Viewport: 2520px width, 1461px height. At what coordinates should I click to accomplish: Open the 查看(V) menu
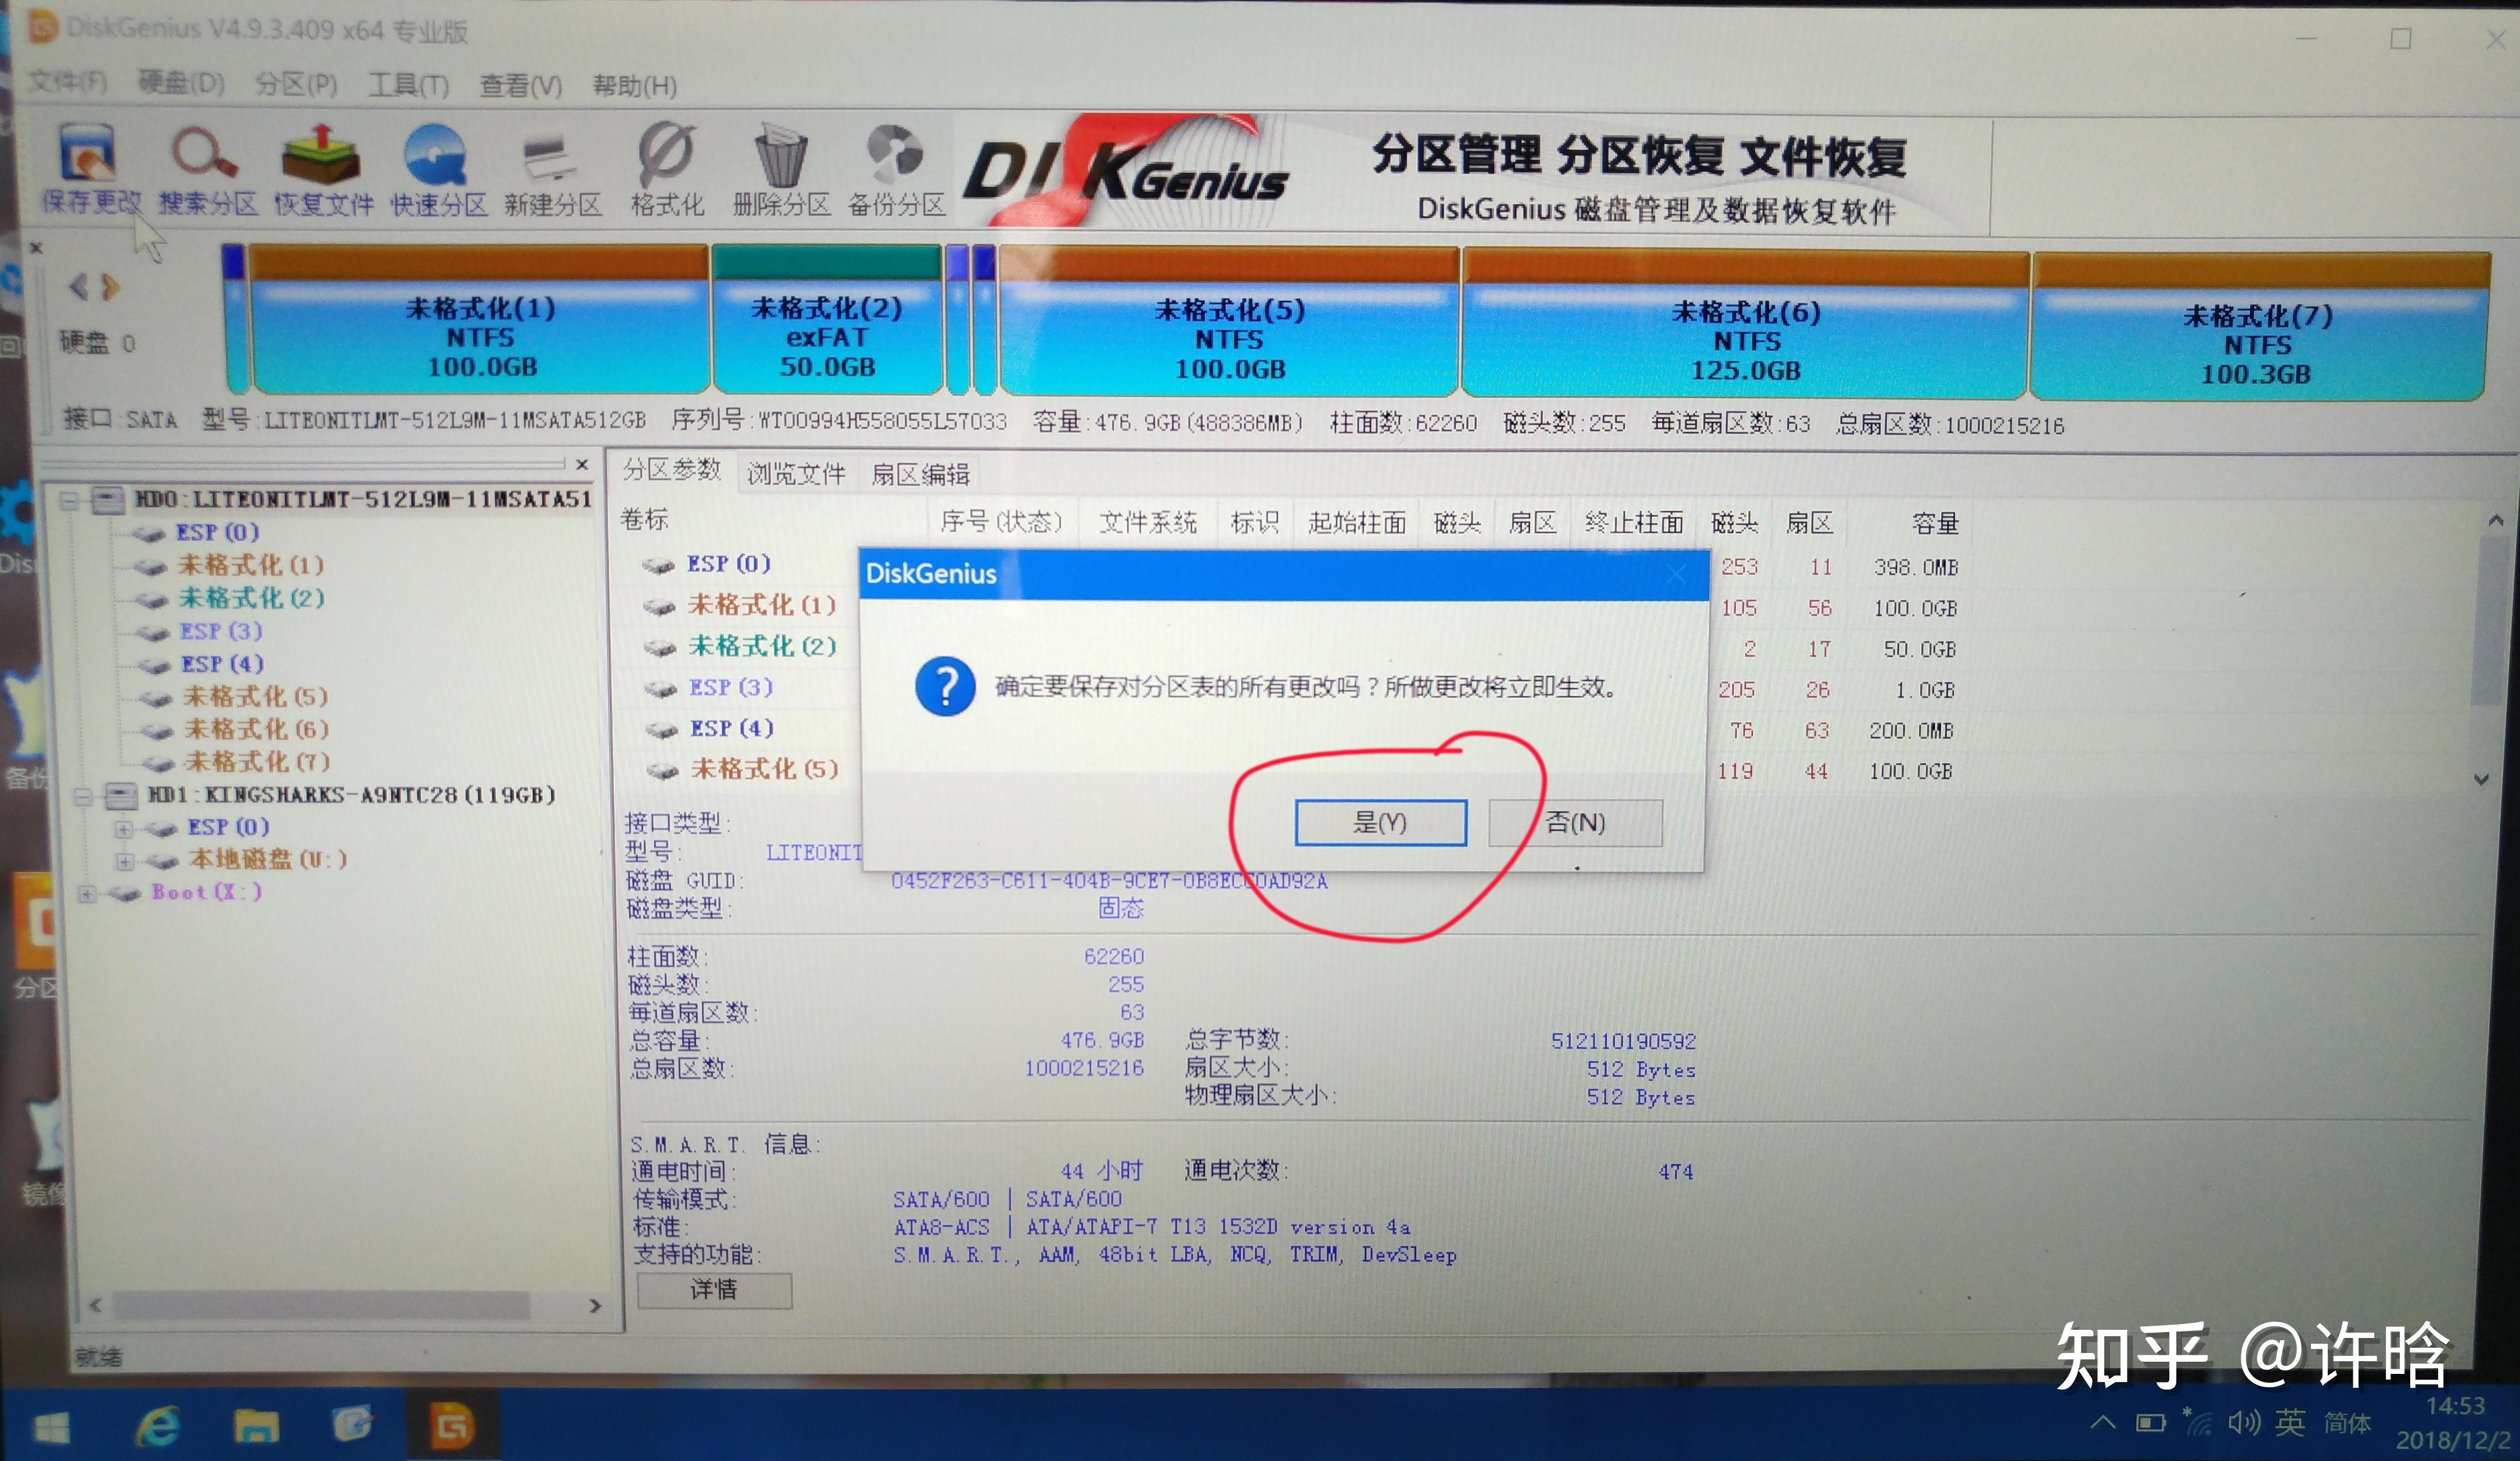[x=520, y=85]
